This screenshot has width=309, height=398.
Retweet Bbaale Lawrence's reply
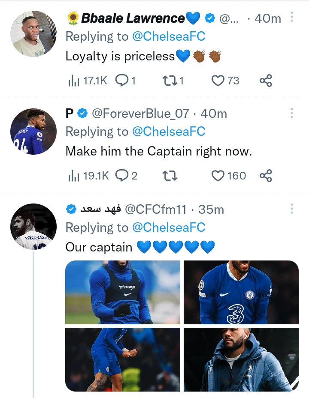coord(170,81)
